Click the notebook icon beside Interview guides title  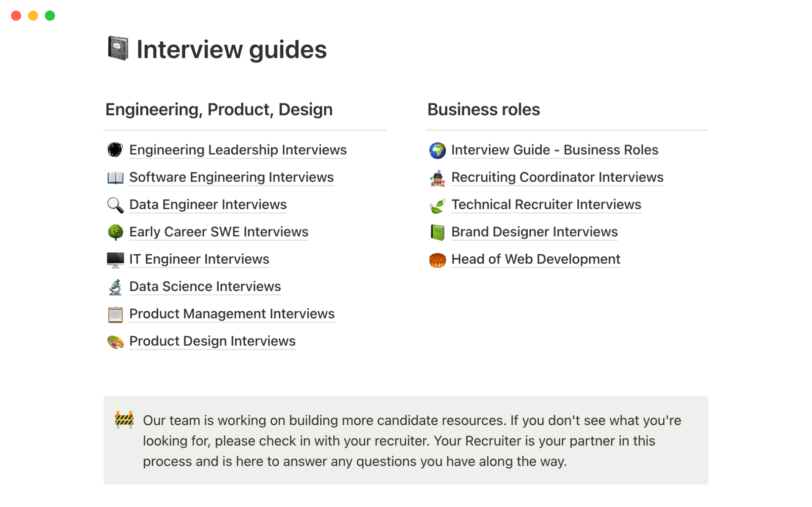click(x=118, y=49)
